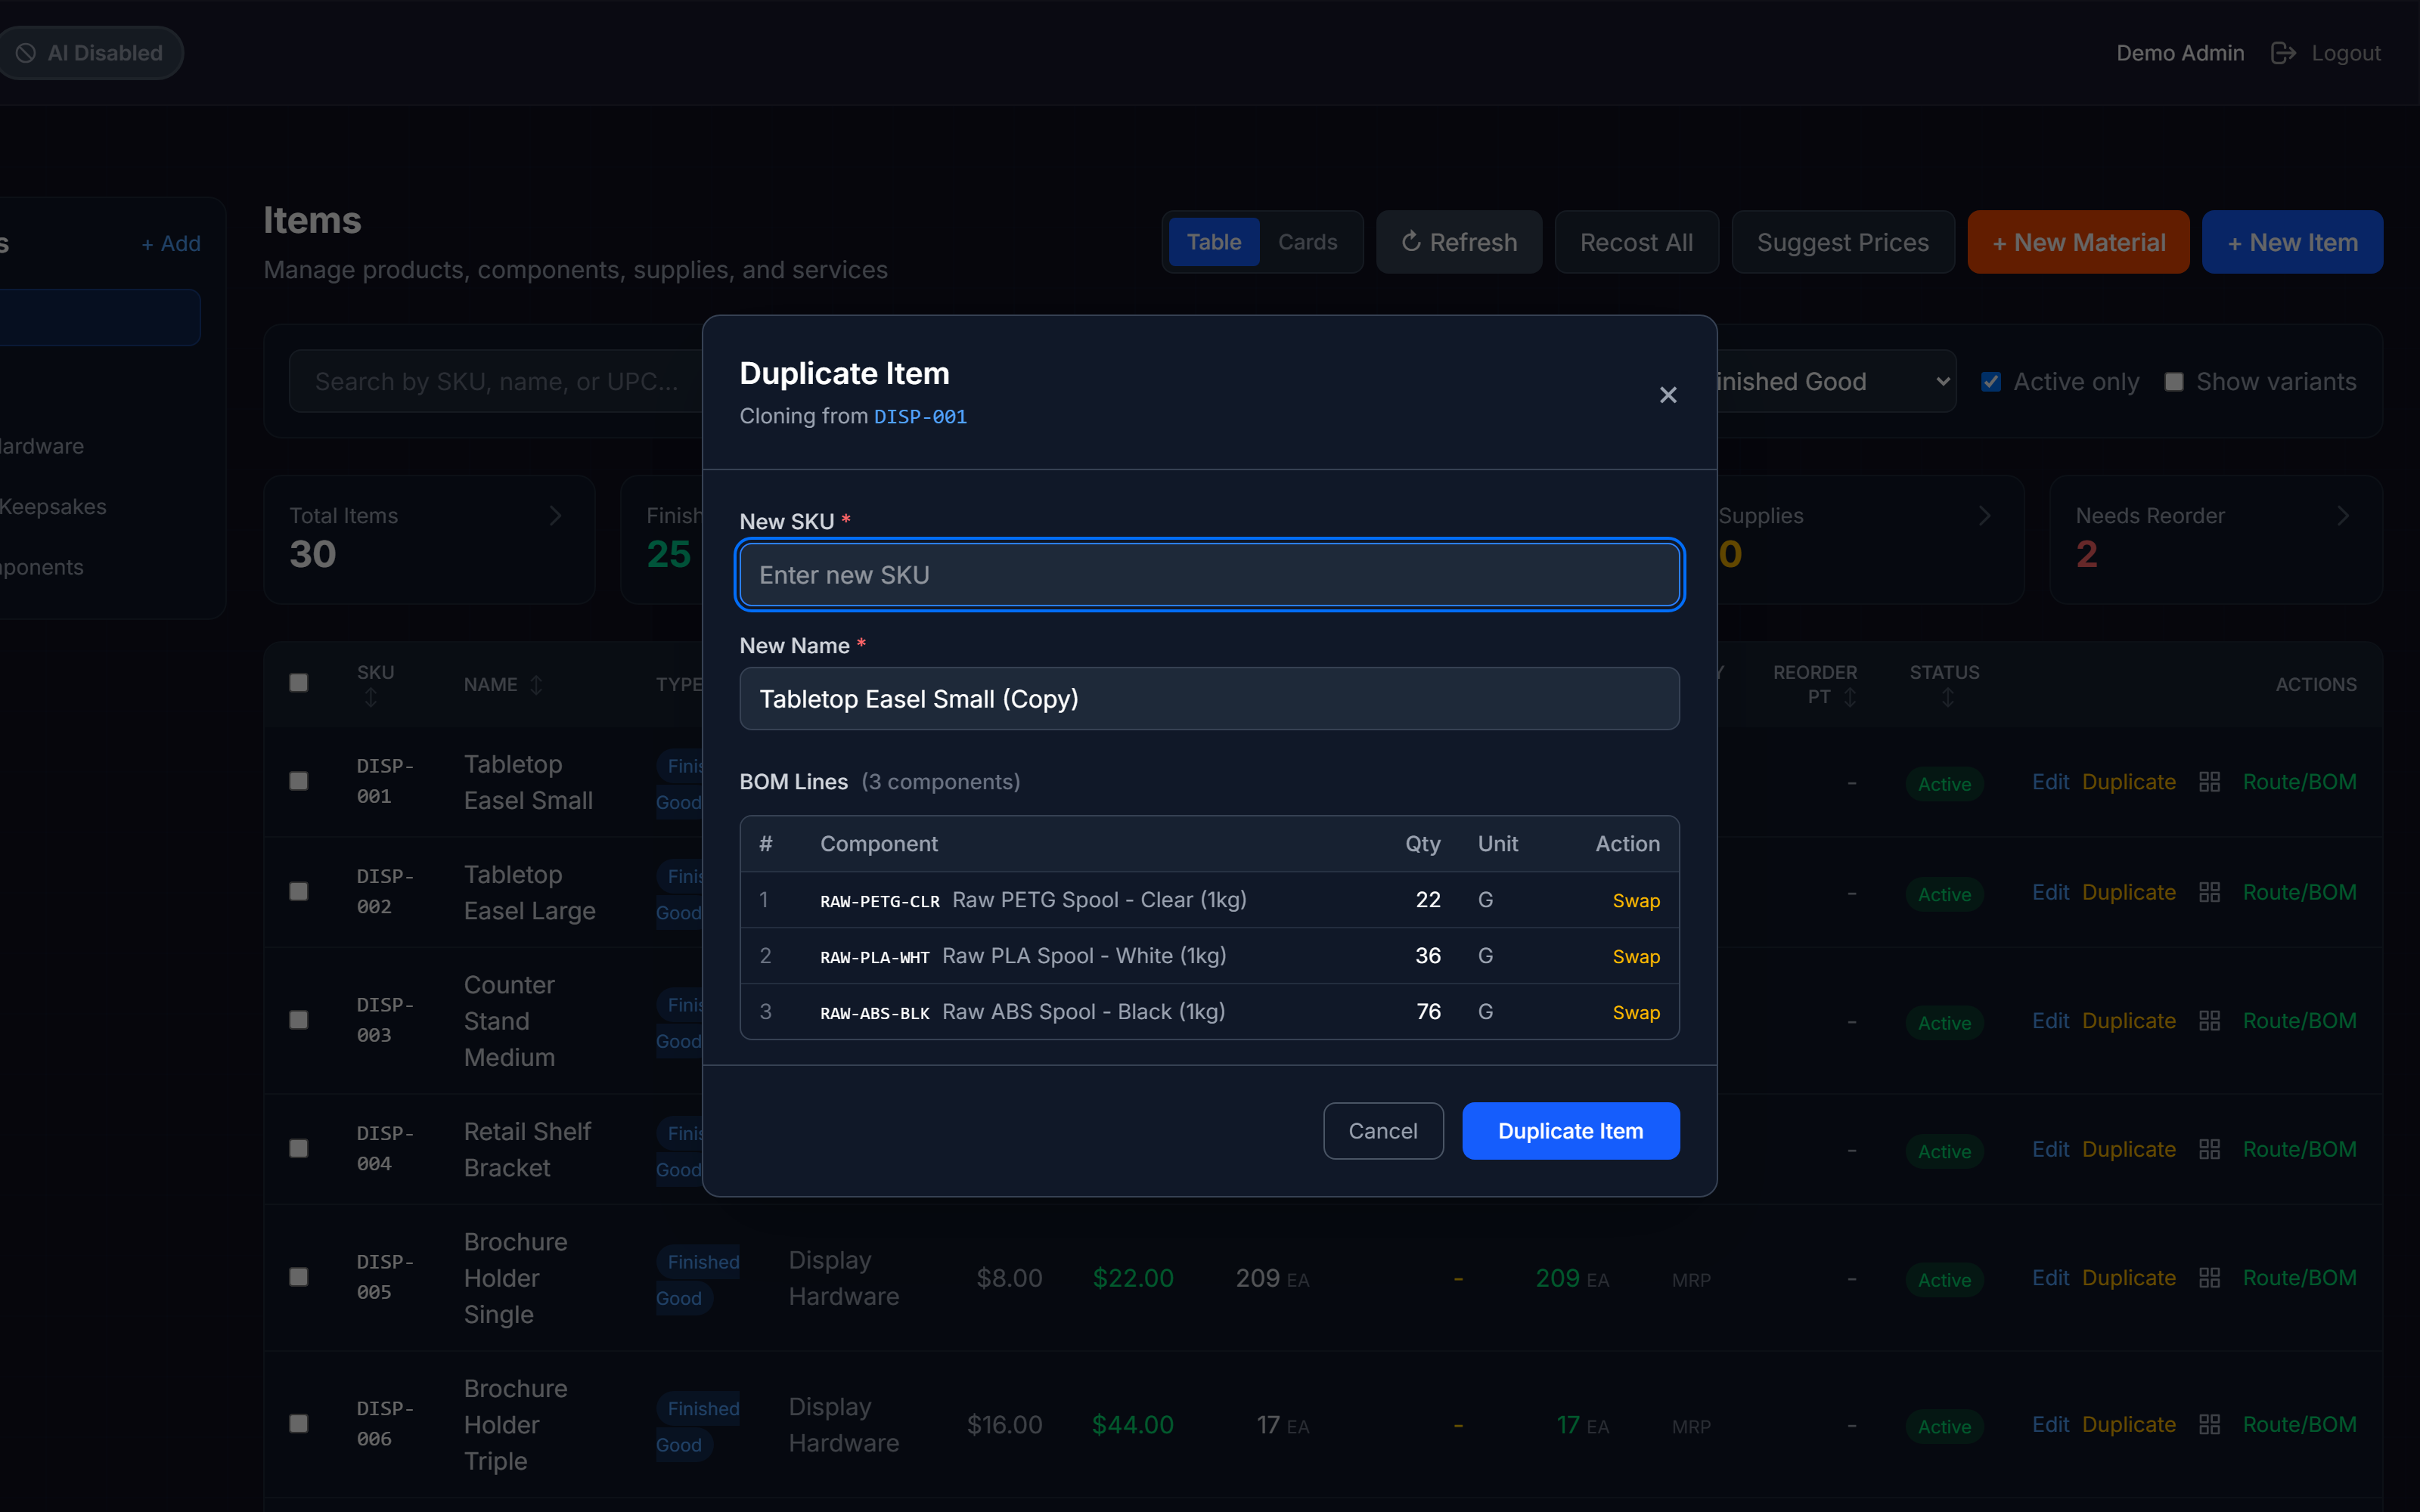This screenshot has width=2420, height=1512.
Task: Open Route/BOM for DISP-003
Action: [x=2299, y=1021]
